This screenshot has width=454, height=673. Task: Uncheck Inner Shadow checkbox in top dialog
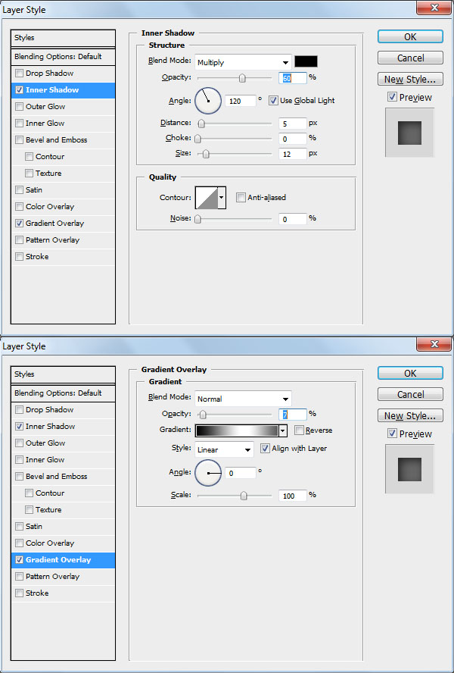pyautogui.click(x=19, y=89)
